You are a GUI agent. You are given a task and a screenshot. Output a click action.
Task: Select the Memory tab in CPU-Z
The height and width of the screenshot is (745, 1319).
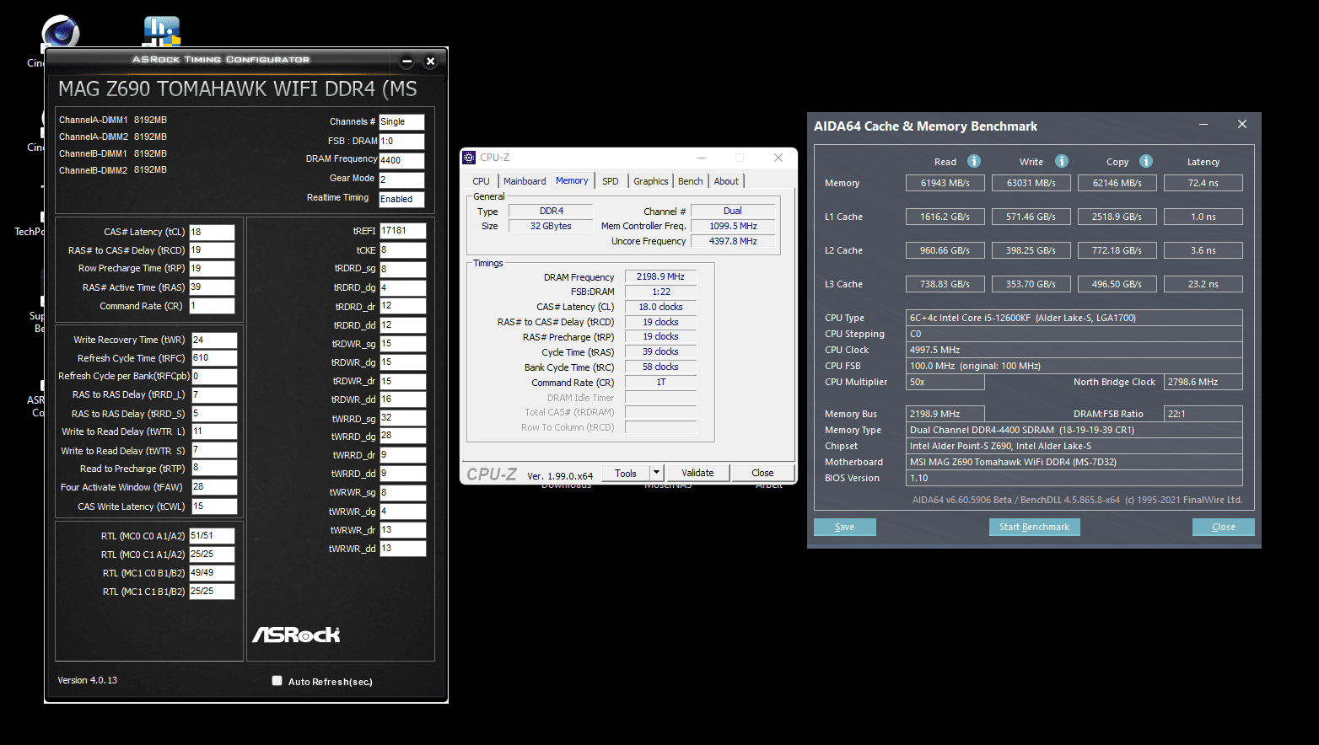click(x=572, y=180)
